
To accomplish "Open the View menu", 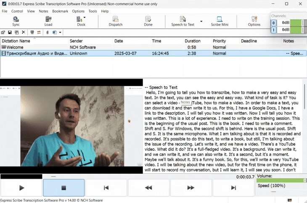I will 31,11.
